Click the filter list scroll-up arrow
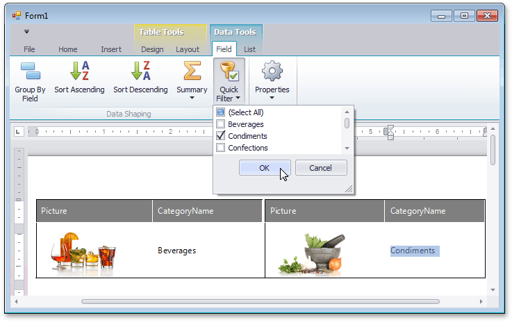The width and height of the screenshot is (512, 322). coord(347,112)
